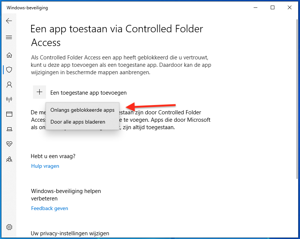
Task: Close the Windows-beveiliging window
Action: [x=290, y=7]
